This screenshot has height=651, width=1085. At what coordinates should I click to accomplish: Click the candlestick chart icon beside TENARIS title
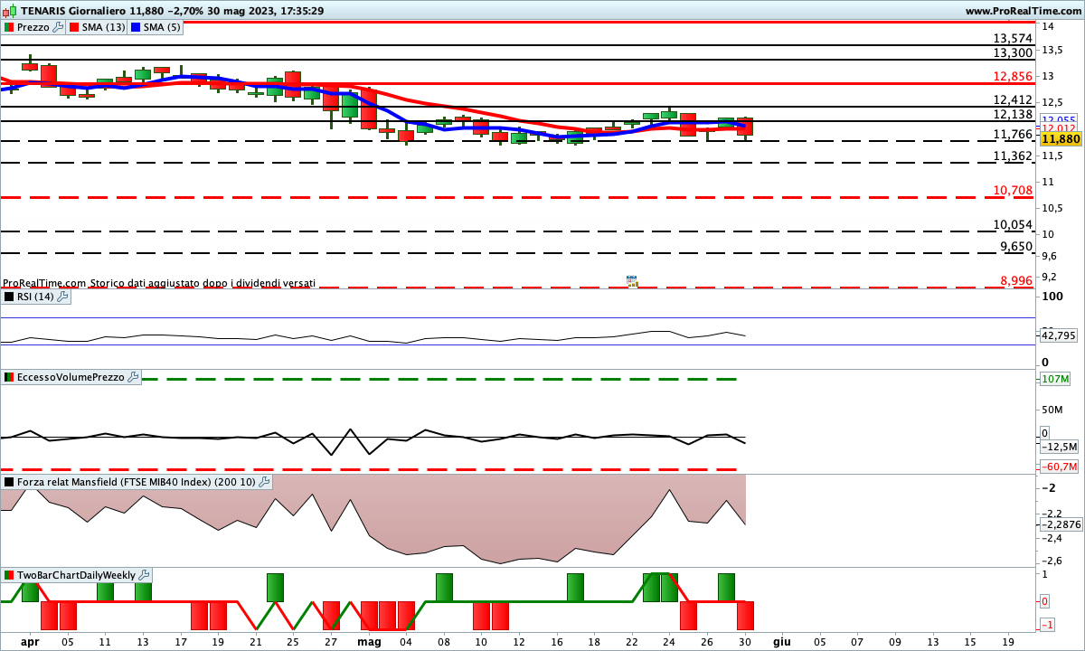coord(8,10)
